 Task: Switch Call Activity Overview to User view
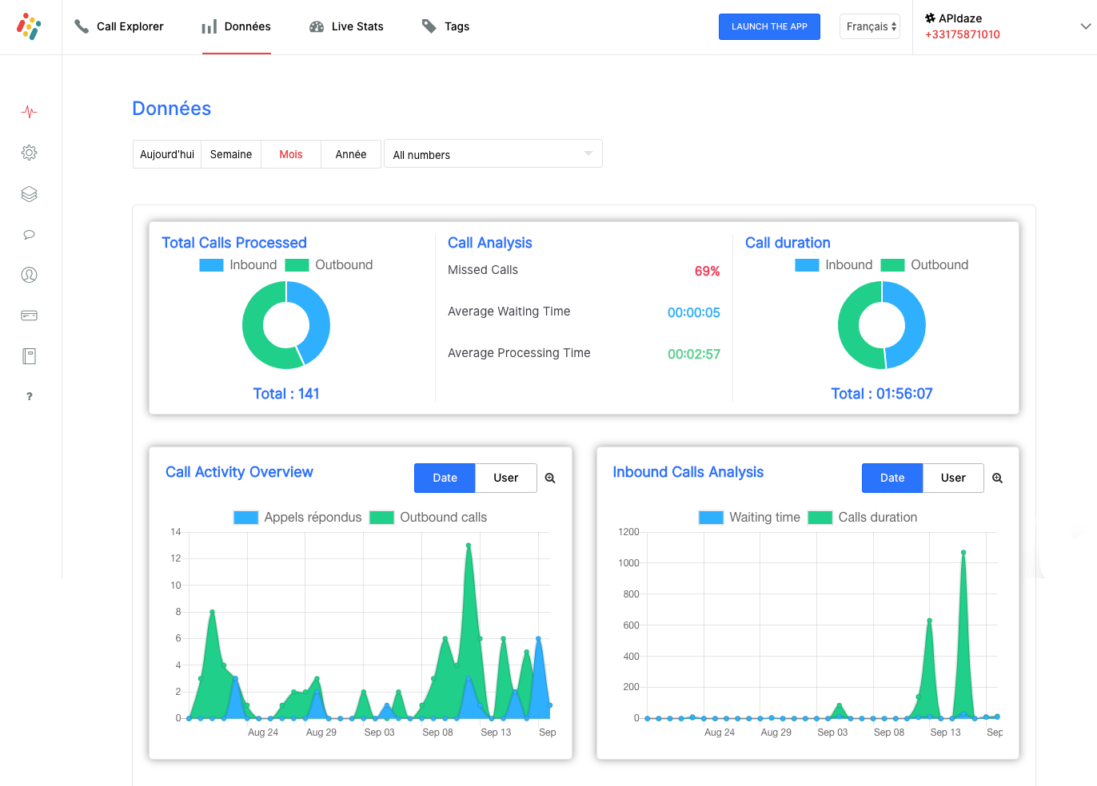coord(505,478)
